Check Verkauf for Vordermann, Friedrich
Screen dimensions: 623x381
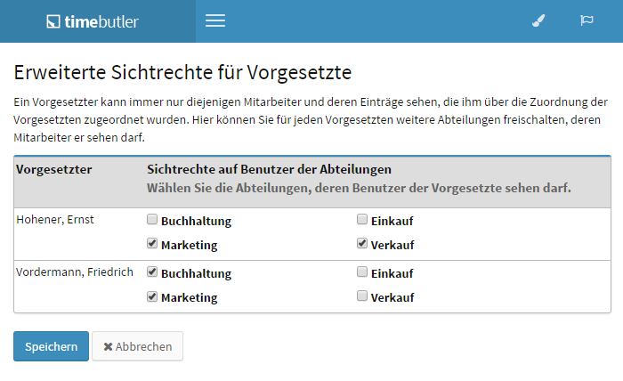point(362,296)
